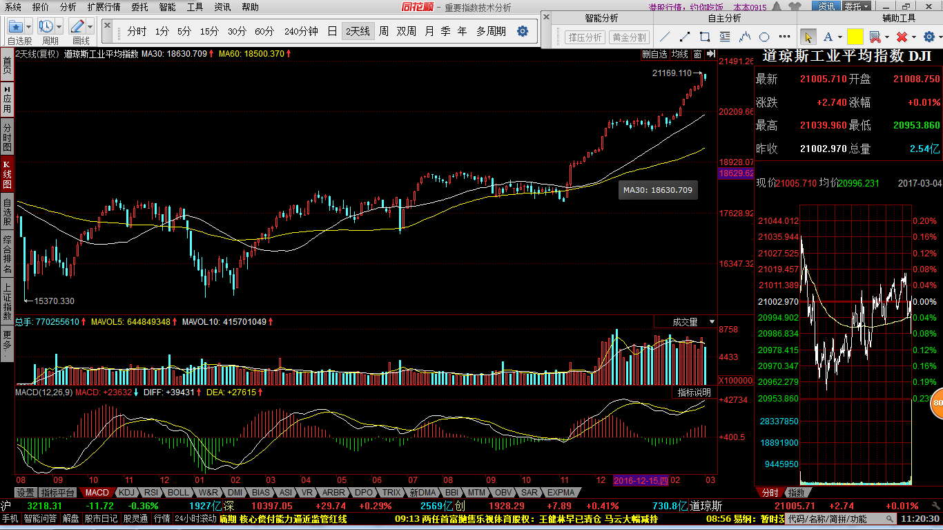Switch to 周 weekly period
943x530 pixels.
pyautogui.click(x=383, y=31)
